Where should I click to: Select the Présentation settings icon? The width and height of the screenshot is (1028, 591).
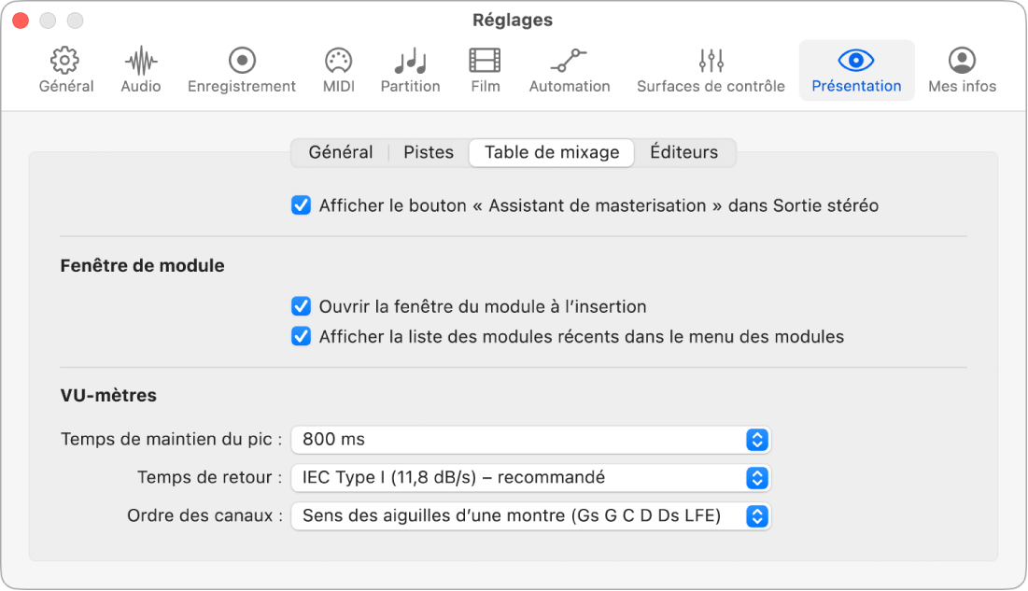point(855,70)
